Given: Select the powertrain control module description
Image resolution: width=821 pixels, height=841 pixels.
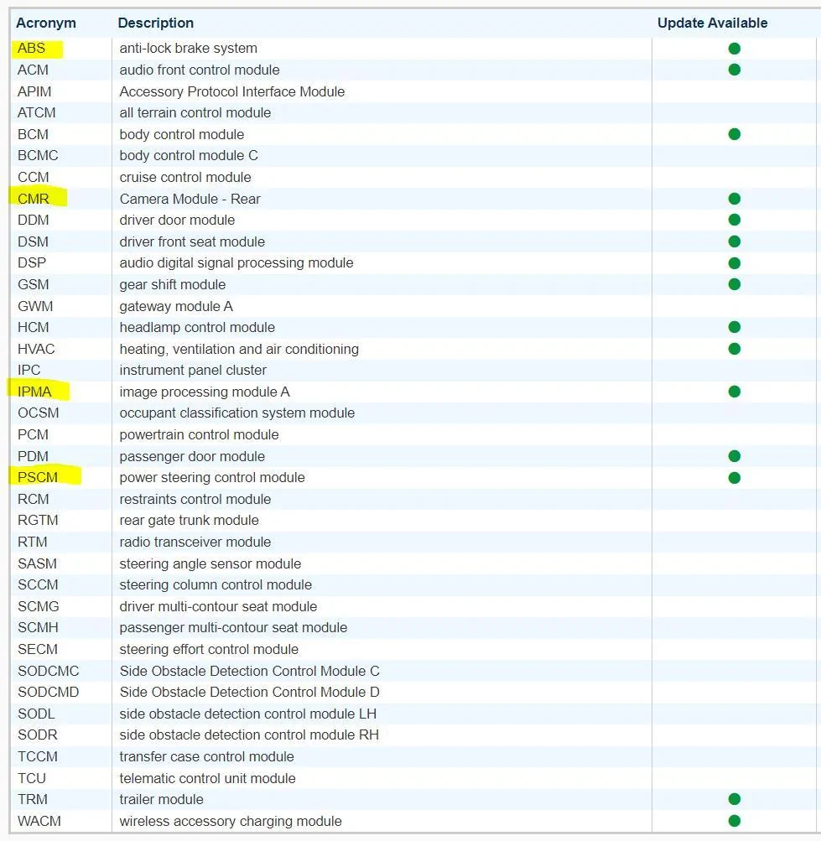Looking at the screenshot, I should pos(199,434).
